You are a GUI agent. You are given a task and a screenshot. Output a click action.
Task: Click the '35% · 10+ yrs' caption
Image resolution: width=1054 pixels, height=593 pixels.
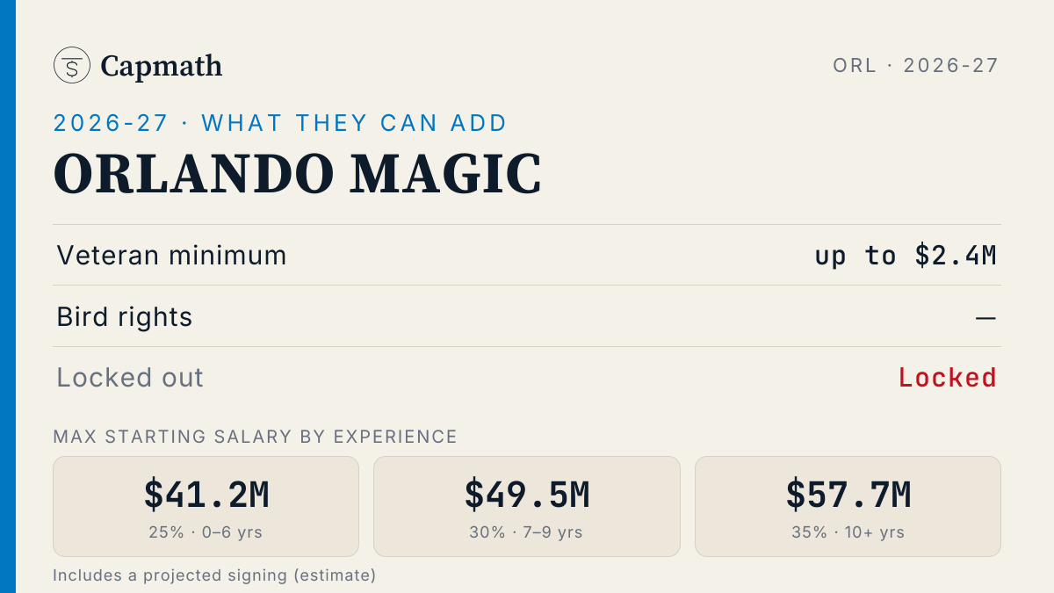(x=848, y=532)
